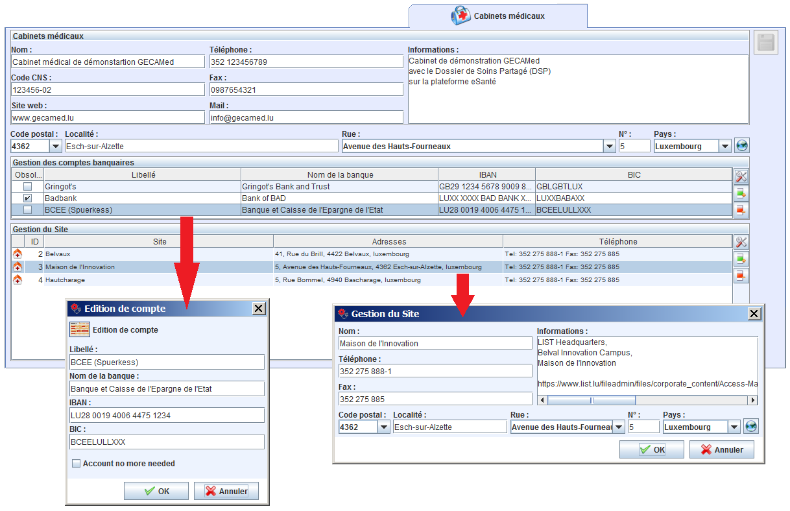Viewport: 790px width, 511px height.
Task: Select the Cabinets médicaux tab
Action: tap(498, 16)
